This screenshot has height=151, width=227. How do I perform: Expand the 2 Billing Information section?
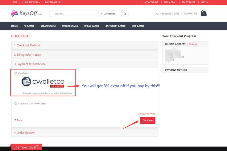(85, 55)
